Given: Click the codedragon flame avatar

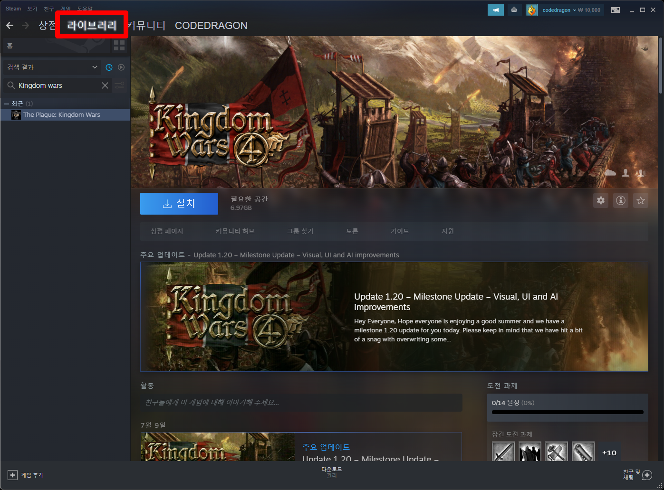Looking at the screenshot, I should coord(531,10).
